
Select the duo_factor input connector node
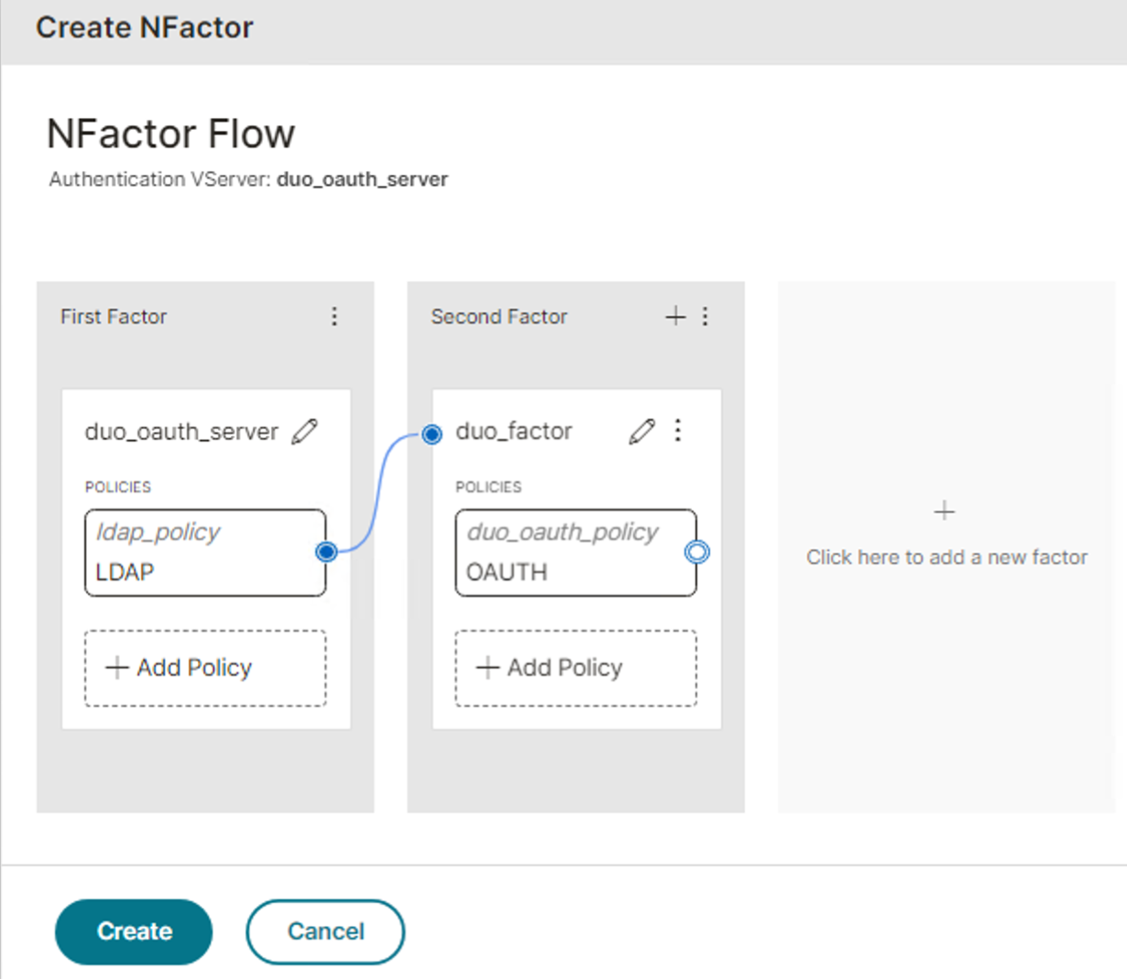(x=432, y=434)
